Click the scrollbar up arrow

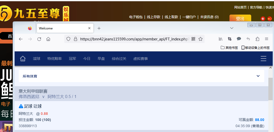pos(270,68)
